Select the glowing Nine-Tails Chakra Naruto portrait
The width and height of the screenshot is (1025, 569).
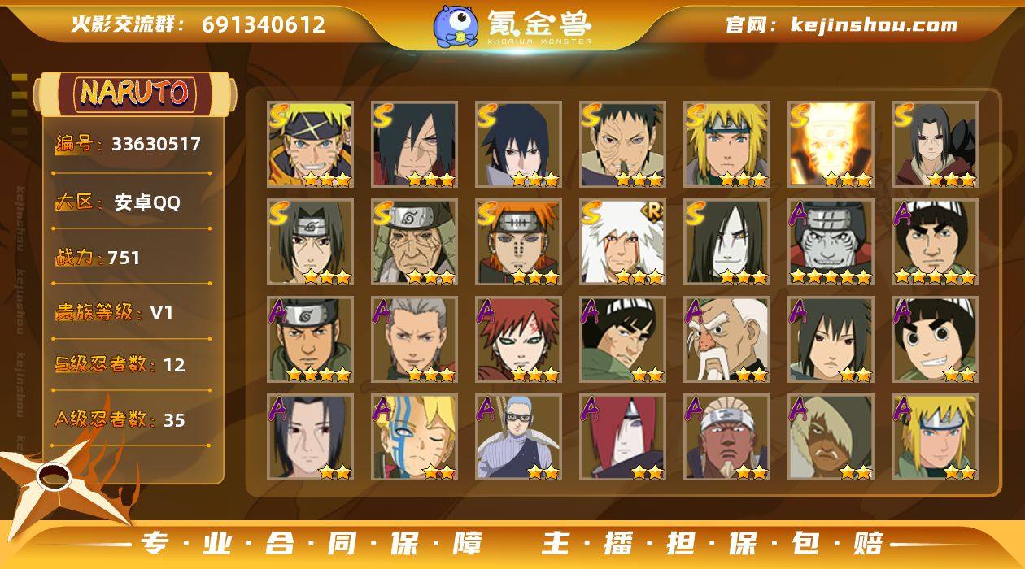click(x=831, y=144)
